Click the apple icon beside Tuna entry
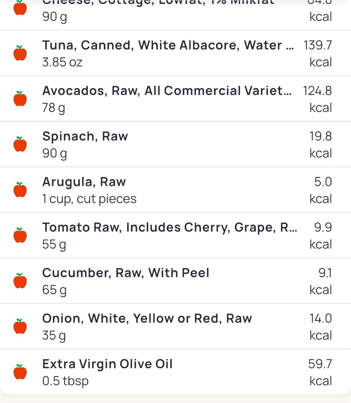351x403 pixels. pyautogui.click(x=20, y=53)
